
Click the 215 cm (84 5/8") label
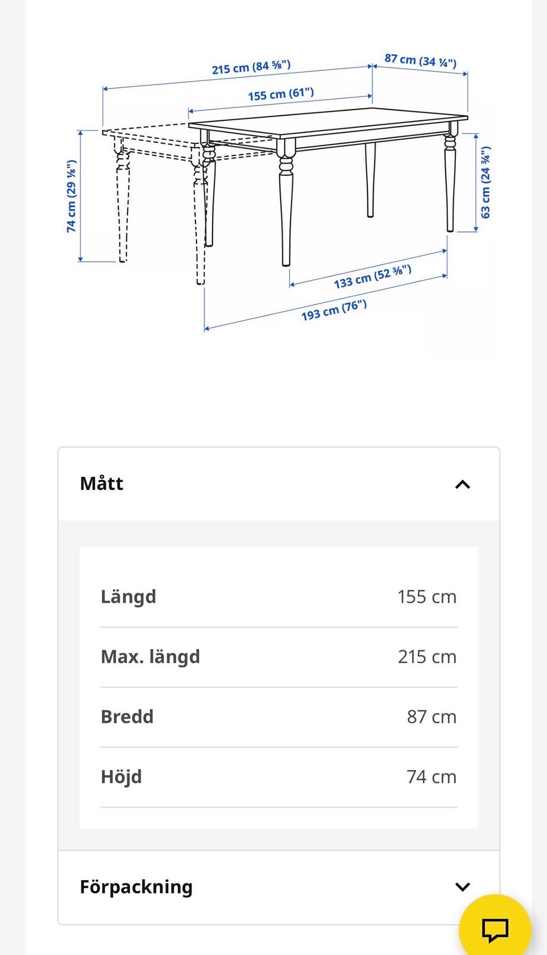251,67
